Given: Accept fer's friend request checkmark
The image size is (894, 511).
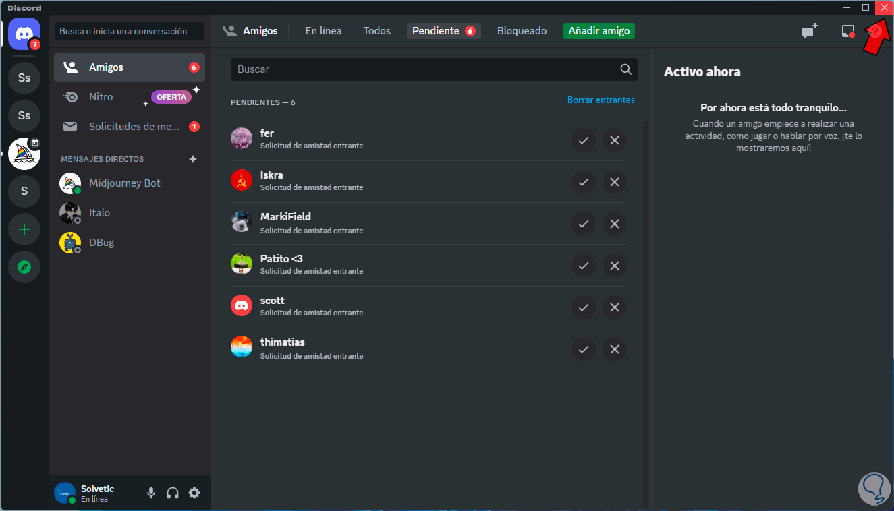Looking at the screenshot, I should (584, 140).
